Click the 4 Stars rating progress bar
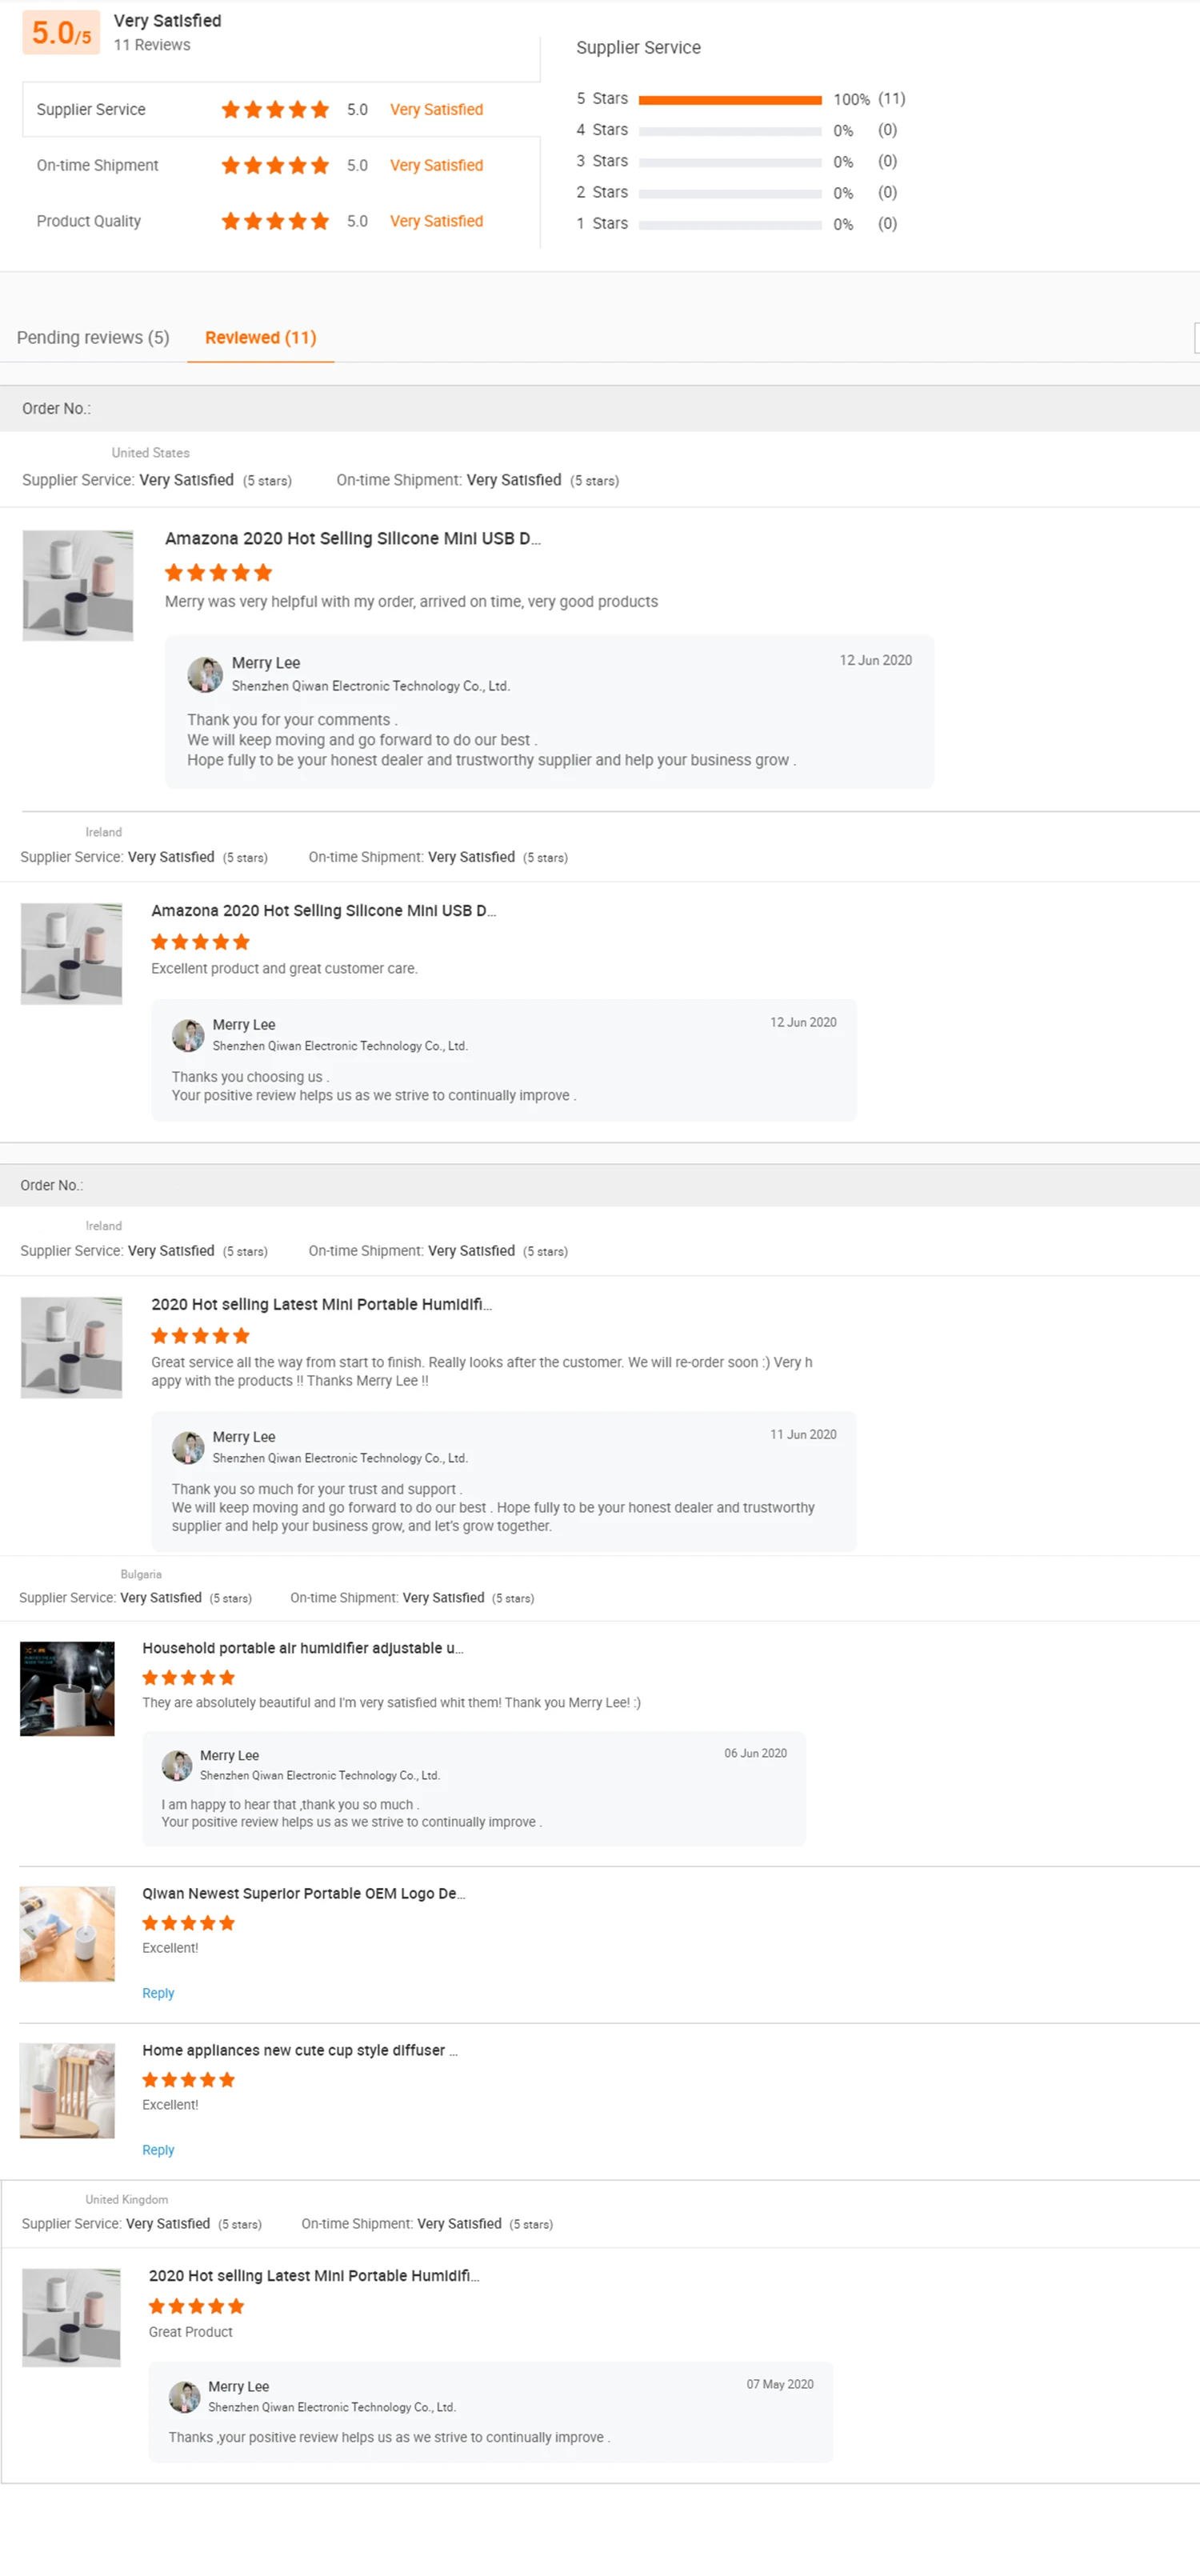Image resolution: width=1200 pixels, height=2576 pixels. [x=730, y=131]
